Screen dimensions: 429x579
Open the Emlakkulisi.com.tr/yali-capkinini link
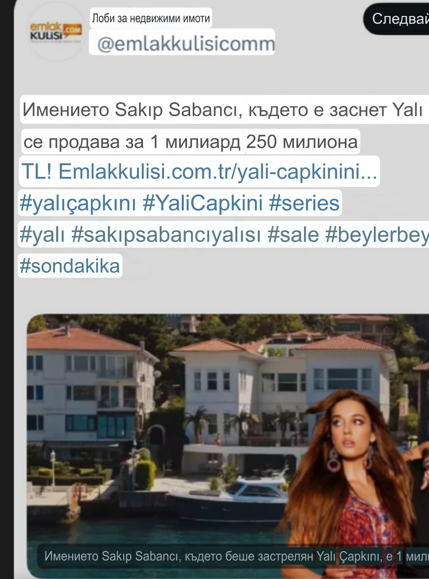tap(218, 171)
